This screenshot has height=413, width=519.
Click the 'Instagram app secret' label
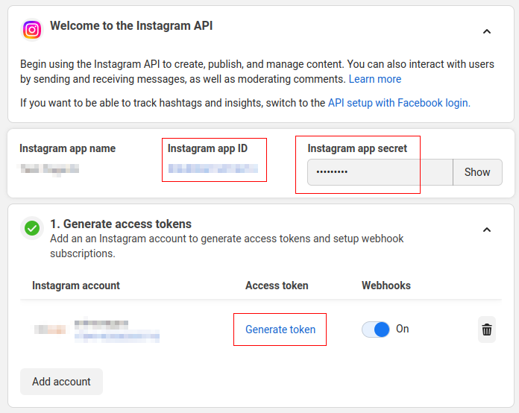click(x=357, y=148)
